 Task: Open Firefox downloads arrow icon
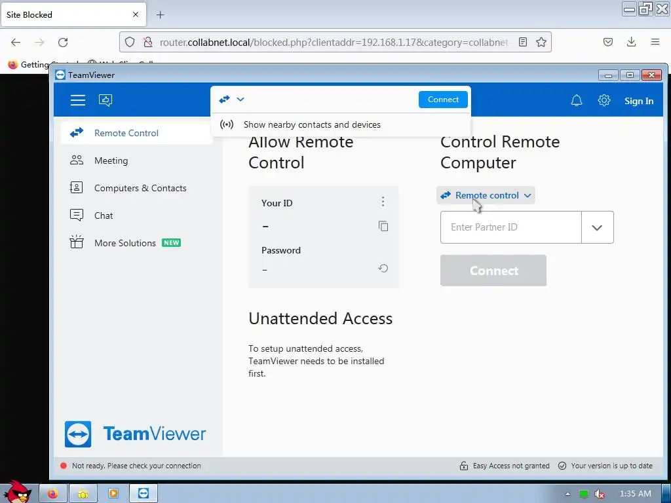pos(631,42)
